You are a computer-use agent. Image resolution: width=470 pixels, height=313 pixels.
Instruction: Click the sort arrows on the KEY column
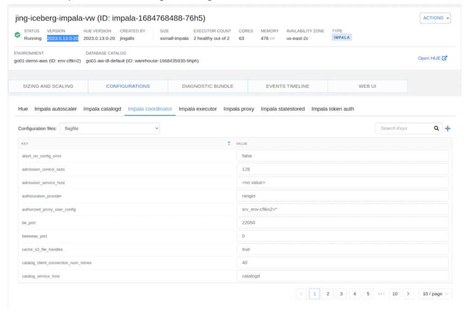click(229, 143)
